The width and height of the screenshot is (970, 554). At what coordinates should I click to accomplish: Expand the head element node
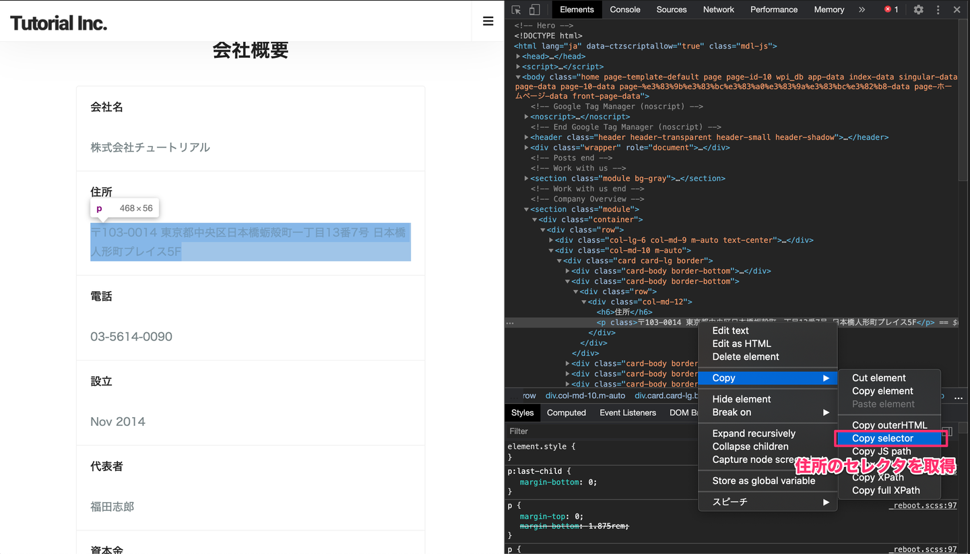518,57
